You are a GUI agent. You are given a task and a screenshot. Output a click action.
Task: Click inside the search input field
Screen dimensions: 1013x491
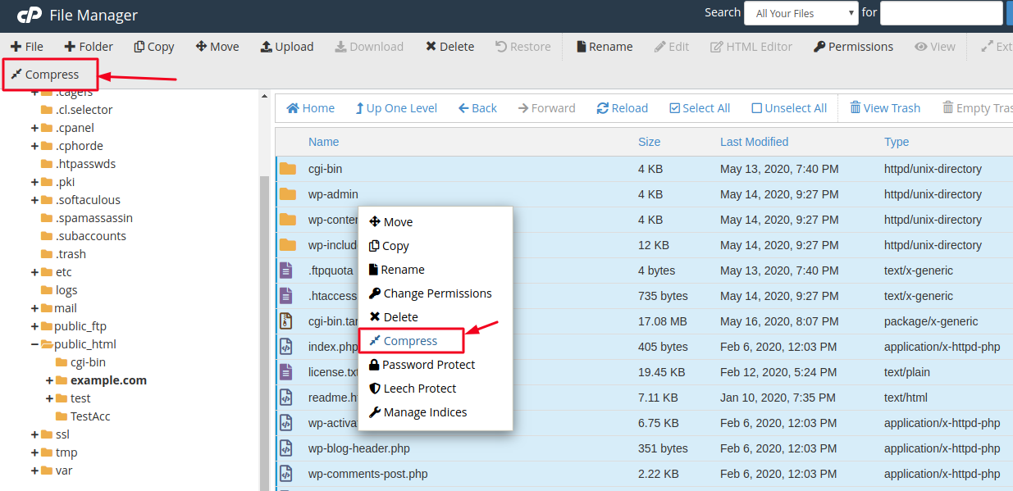click(940, 13)
